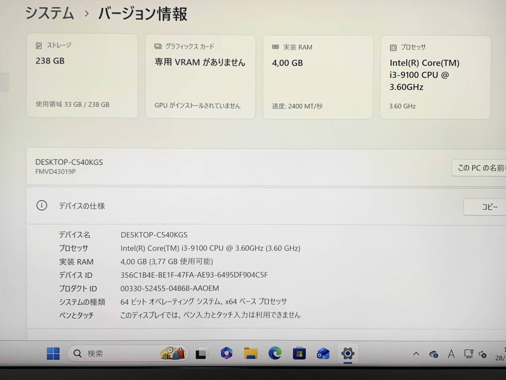This screenshot has width=506, height=380.
Task: Open the Windows Start menu
Action: (x=53, y=353)
